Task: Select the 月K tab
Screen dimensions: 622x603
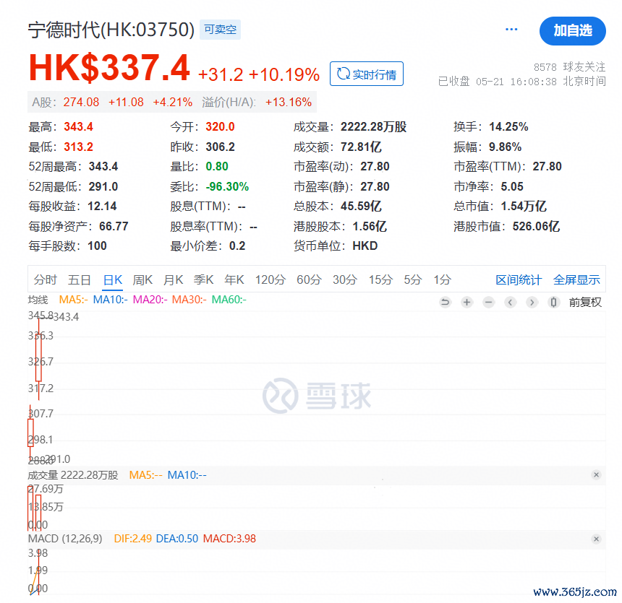Action: coord(174,279)
